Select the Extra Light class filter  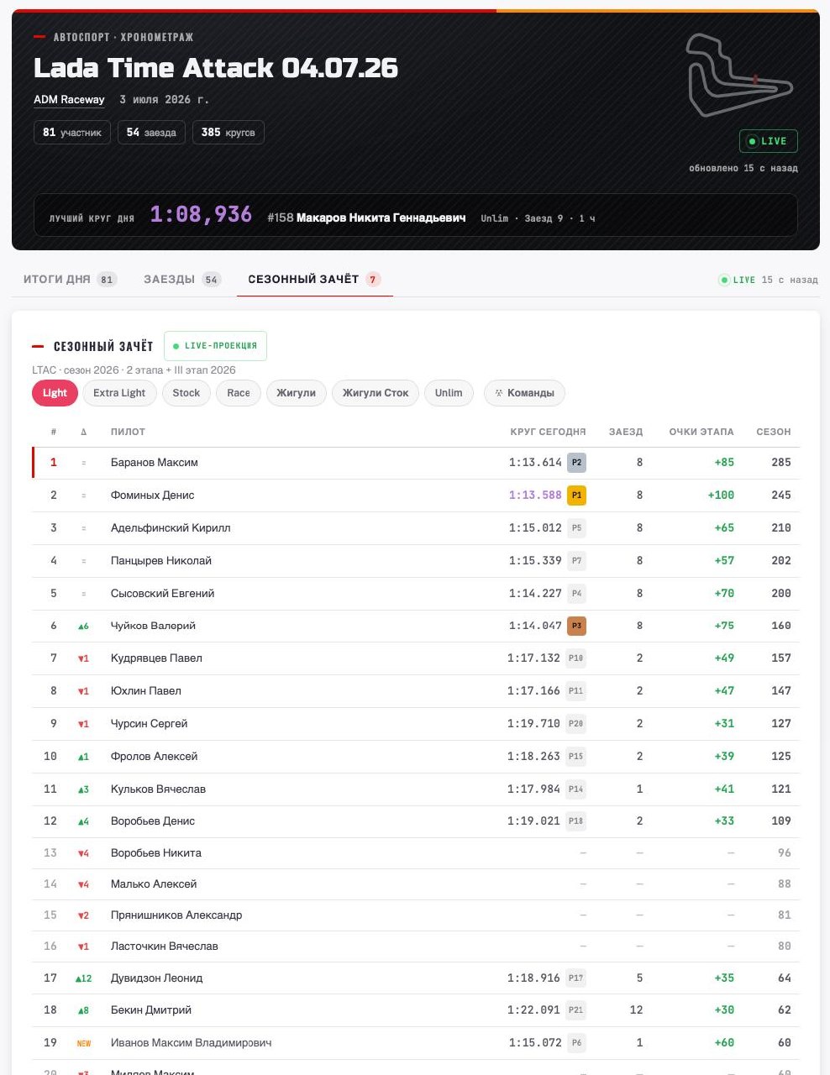tap(119, 393)
